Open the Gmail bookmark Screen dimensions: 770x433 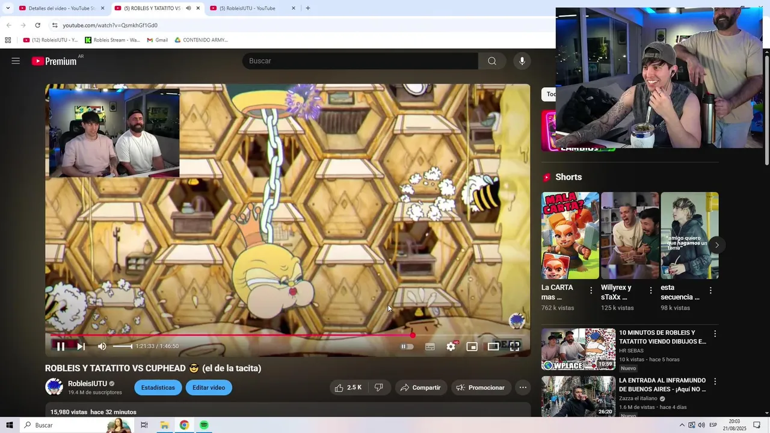[x=158, y=40]
